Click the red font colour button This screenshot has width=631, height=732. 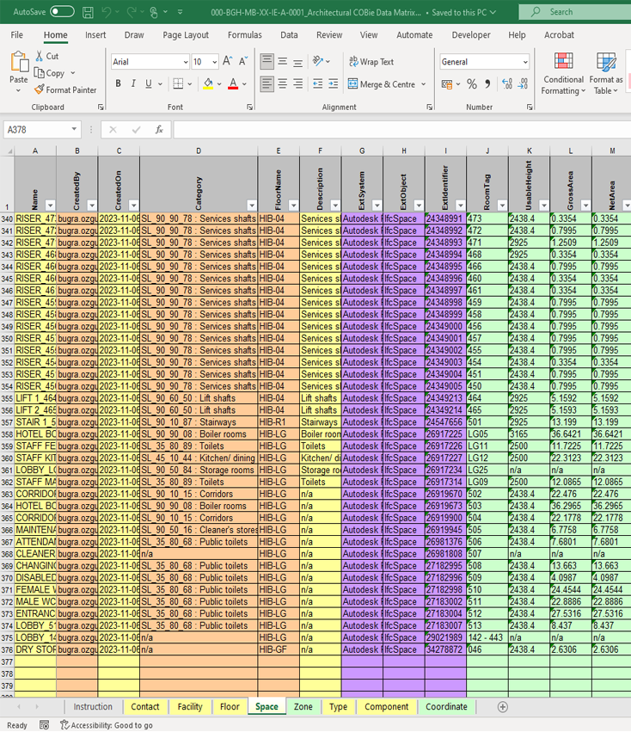pos(233,84)
